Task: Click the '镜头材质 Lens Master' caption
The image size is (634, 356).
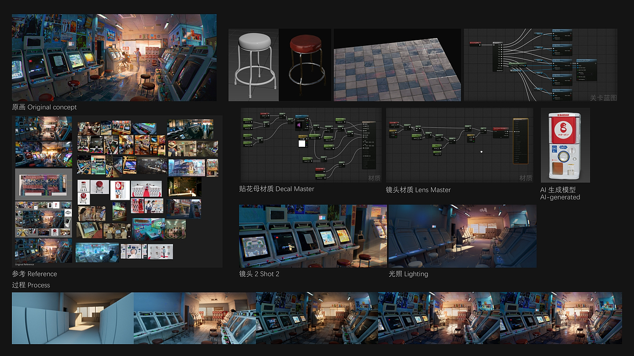Action: [x=419, y=189]
